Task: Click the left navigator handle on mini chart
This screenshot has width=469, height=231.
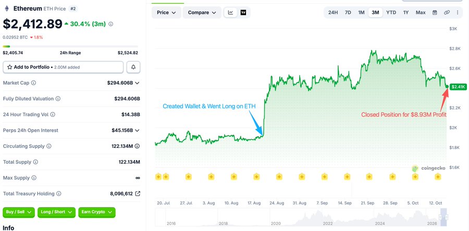Action: pos(440,217)
